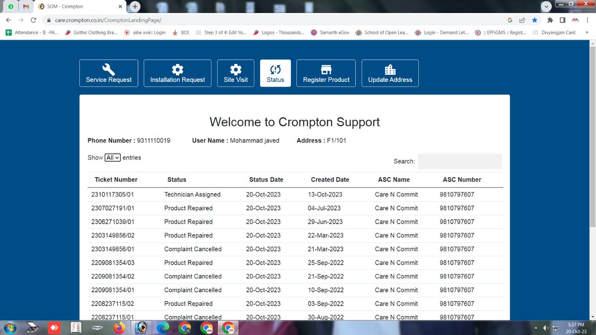Open the BOI bookmark
This screenshot has width=596, height=335.
point(181,32)
